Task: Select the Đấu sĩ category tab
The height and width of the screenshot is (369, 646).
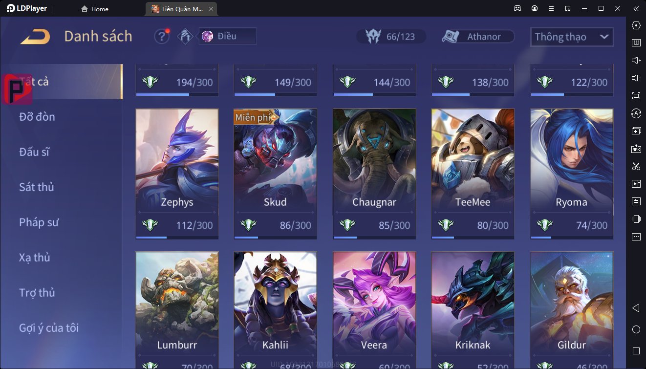Action: pyautogui.click(x=34, y=152)
